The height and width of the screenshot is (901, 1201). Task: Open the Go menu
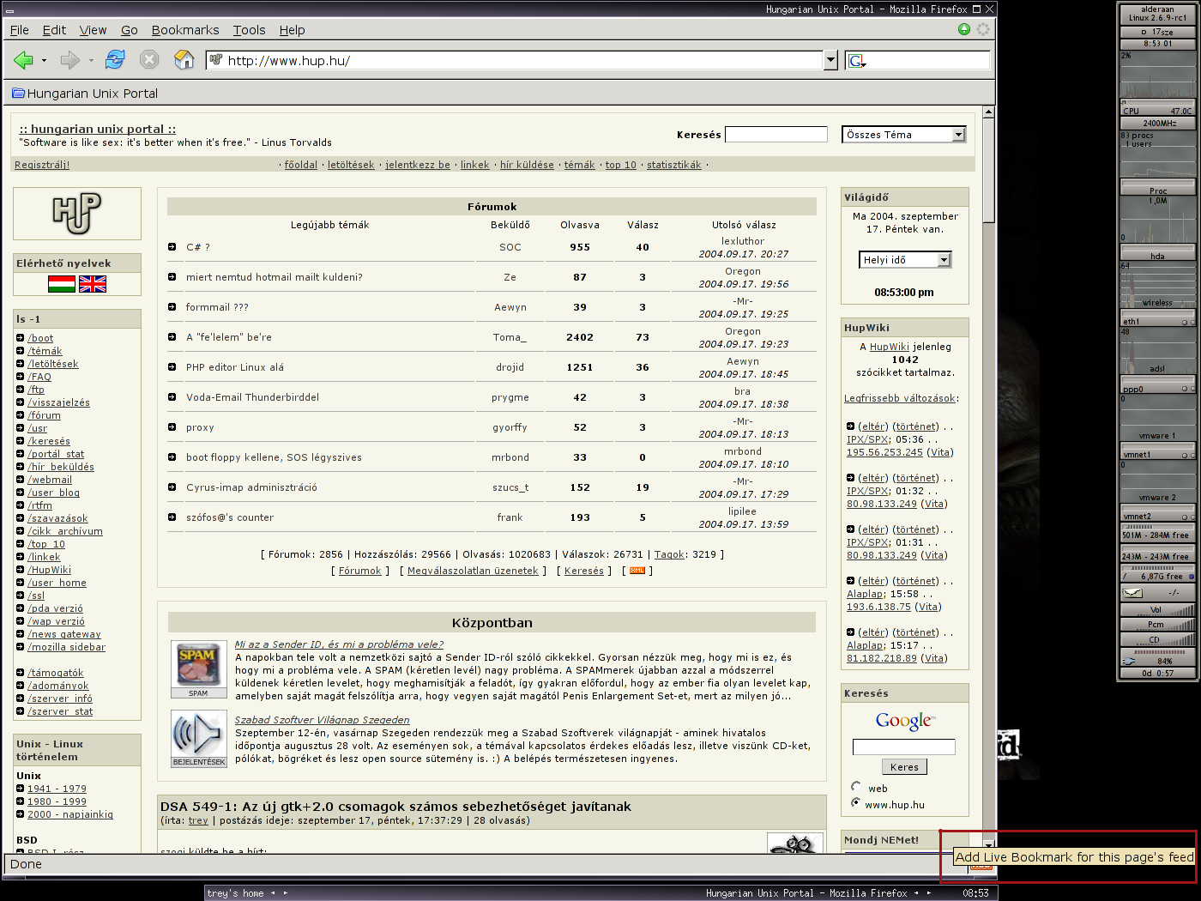(x=129, y=30)
